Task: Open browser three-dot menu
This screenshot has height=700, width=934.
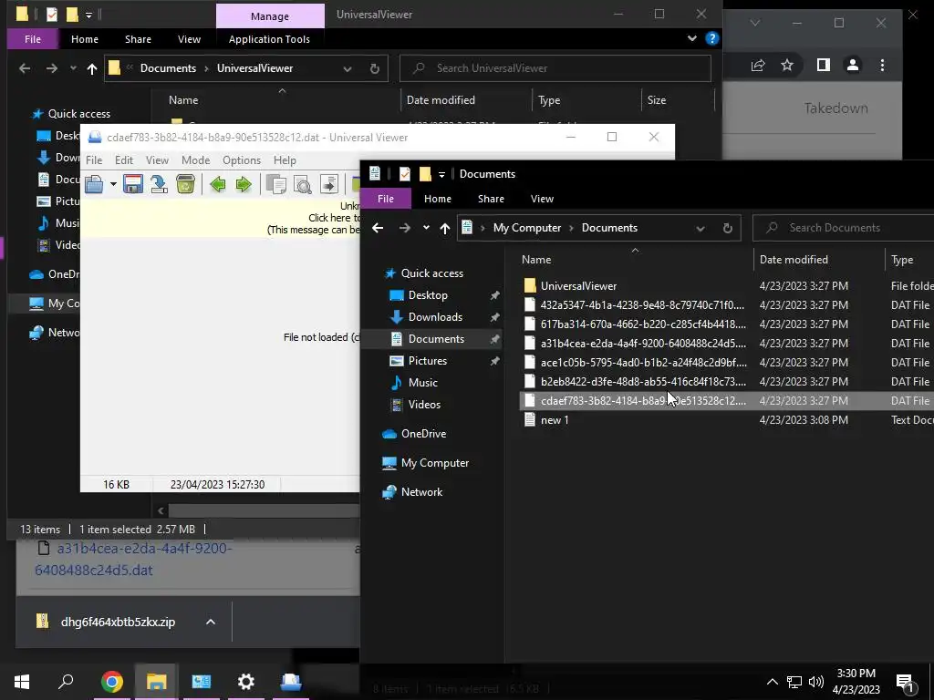Action: (882, 65)
